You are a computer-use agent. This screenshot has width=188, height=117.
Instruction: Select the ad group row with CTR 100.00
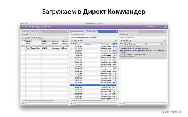93,46
